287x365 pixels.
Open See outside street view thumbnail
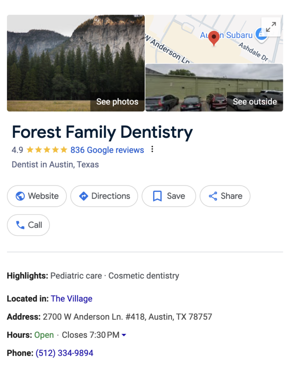[214, 88]
